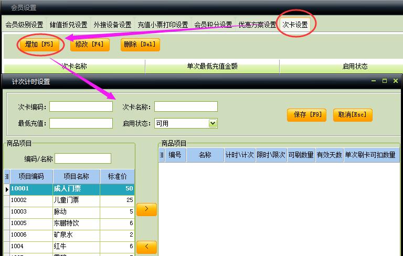This screenshot has height=256, width=403.
Task: Click 可刷数量 column header
Action: [x=301, y=155]
